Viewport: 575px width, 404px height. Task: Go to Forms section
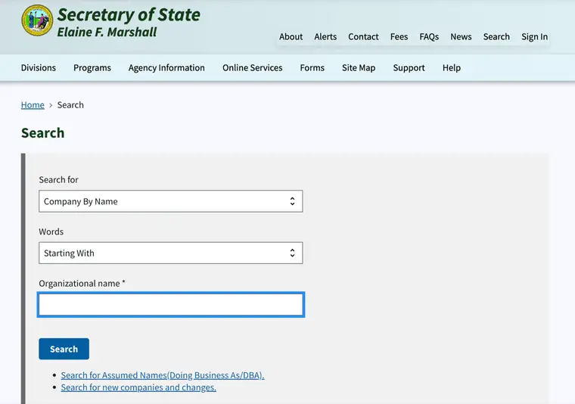[312, 68]
